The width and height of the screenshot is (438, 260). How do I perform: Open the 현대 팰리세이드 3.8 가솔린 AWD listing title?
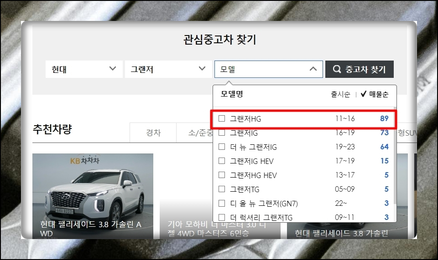91,229
